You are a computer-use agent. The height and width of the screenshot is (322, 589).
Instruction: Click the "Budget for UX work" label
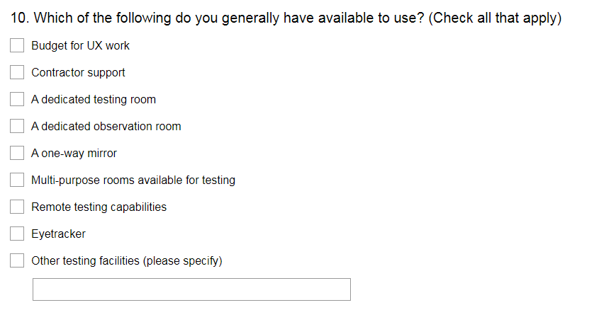pos(80,46)
